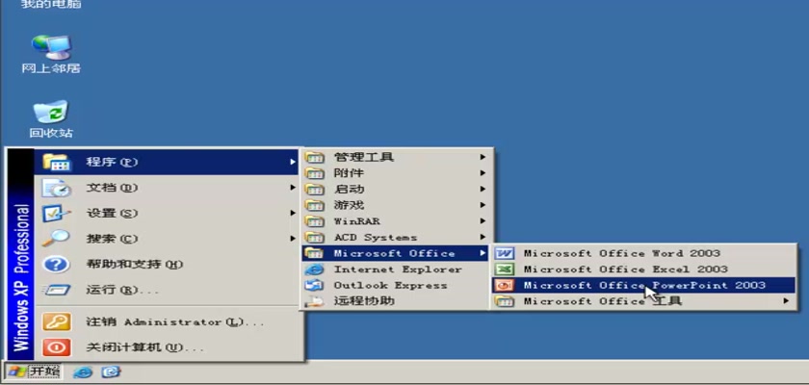809x385 pixels.
Task: Select the 回收站 desktop icon
Action: [x=51, y=119]
